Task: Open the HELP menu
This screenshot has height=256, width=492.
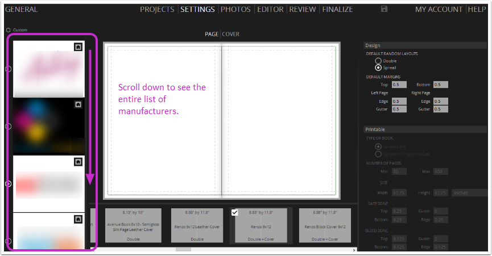Action: coord(477,10)
